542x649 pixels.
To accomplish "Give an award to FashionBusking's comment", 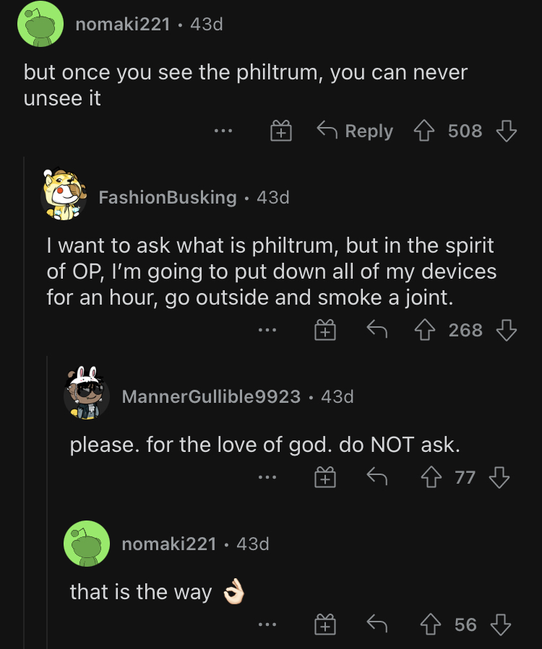I will [x=325, y=330].
